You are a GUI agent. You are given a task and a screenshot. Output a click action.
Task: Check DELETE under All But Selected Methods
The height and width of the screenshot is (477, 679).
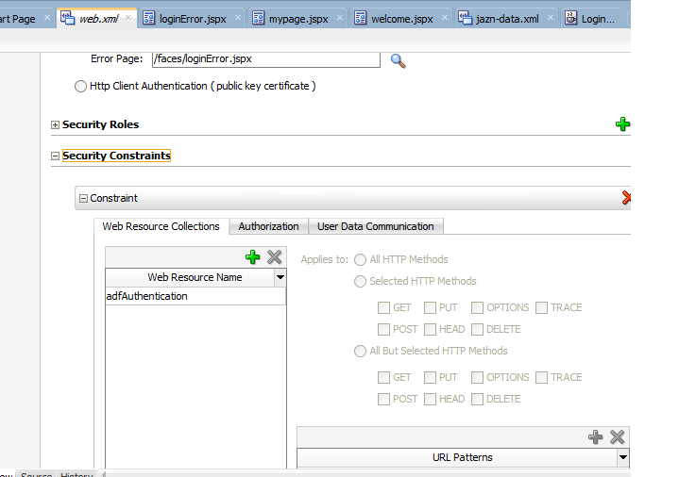click(x=477, y=399)
